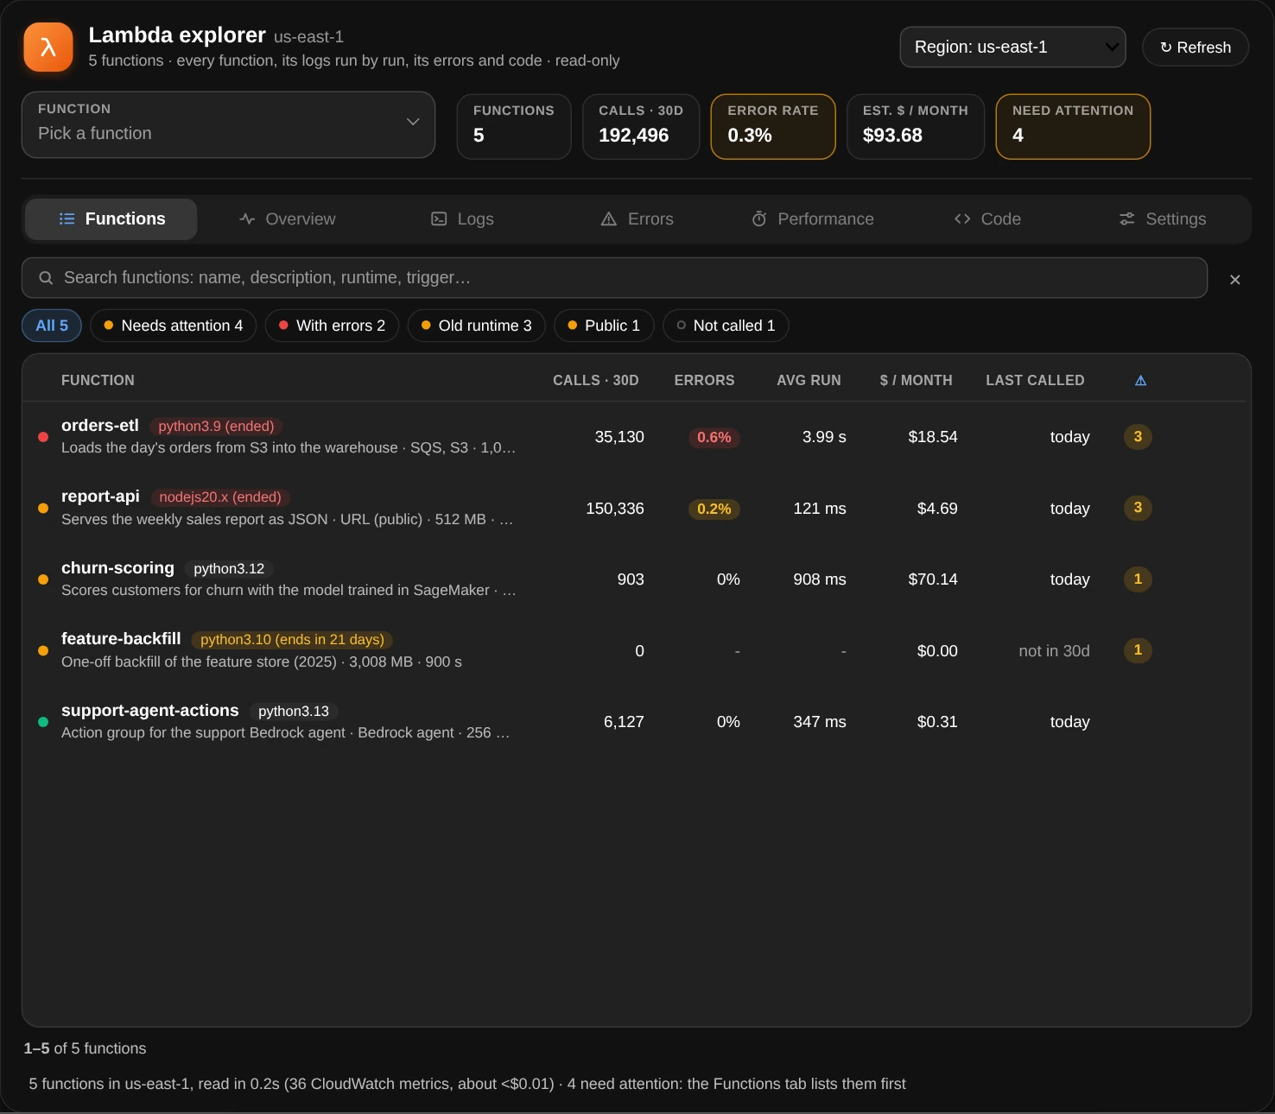Viewport: 1275px width, 1114px height.
Task: Sort by the Avg Run column
Action: (809, 381)
